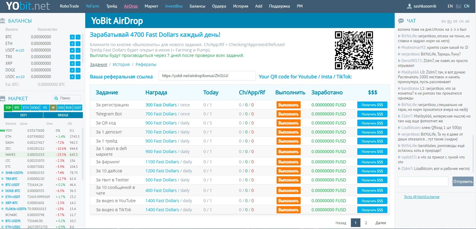The width and height of the screenshot is (476, 229).
Task: Click the minus withdraw icon for ETH
Action: [78, 44]
